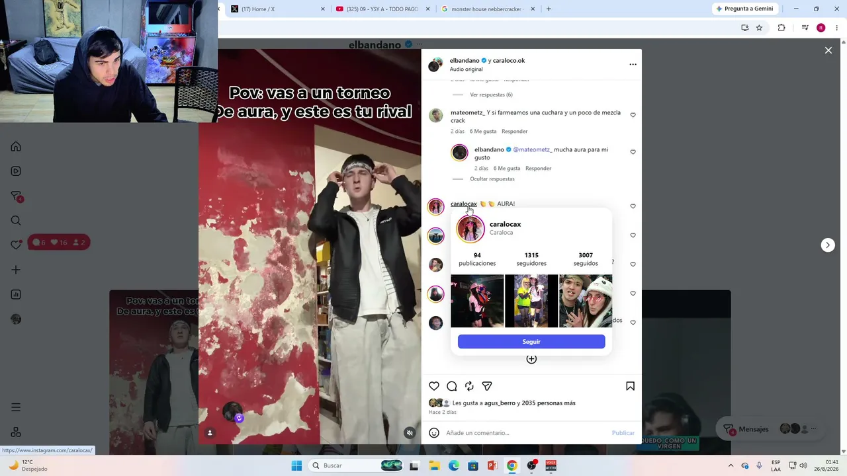This screenshot has height=476, width=847.
Task: Share the post with paper plane icon
Action: (487, 386)
